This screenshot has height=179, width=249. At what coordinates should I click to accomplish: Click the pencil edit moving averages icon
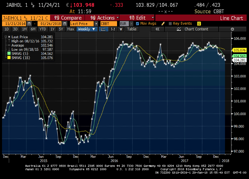pyautogui.click(x=163, y=24)
